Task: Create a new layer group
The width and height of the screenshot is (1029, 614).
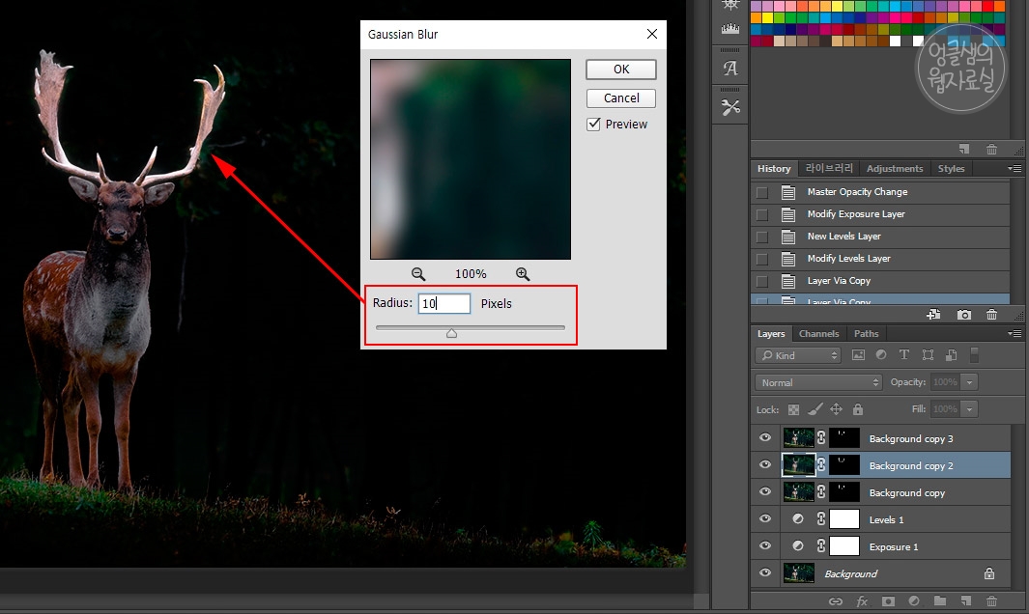Action: [x=940, y=600]
